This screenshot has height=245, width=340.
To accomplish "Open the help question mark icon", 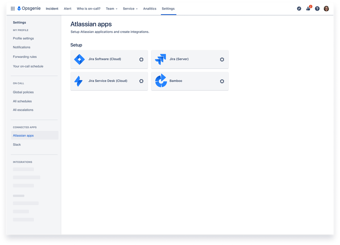I will click(x=317, y=8).
